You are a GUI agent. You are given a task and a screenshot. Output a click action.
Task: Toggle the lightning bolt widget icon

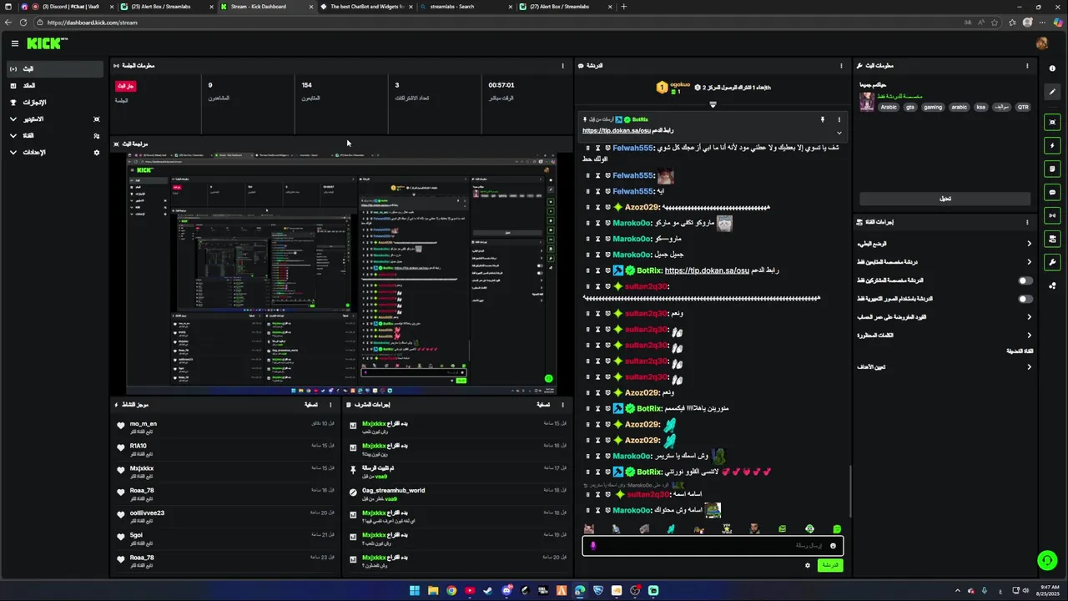(x=1052, y=145)
